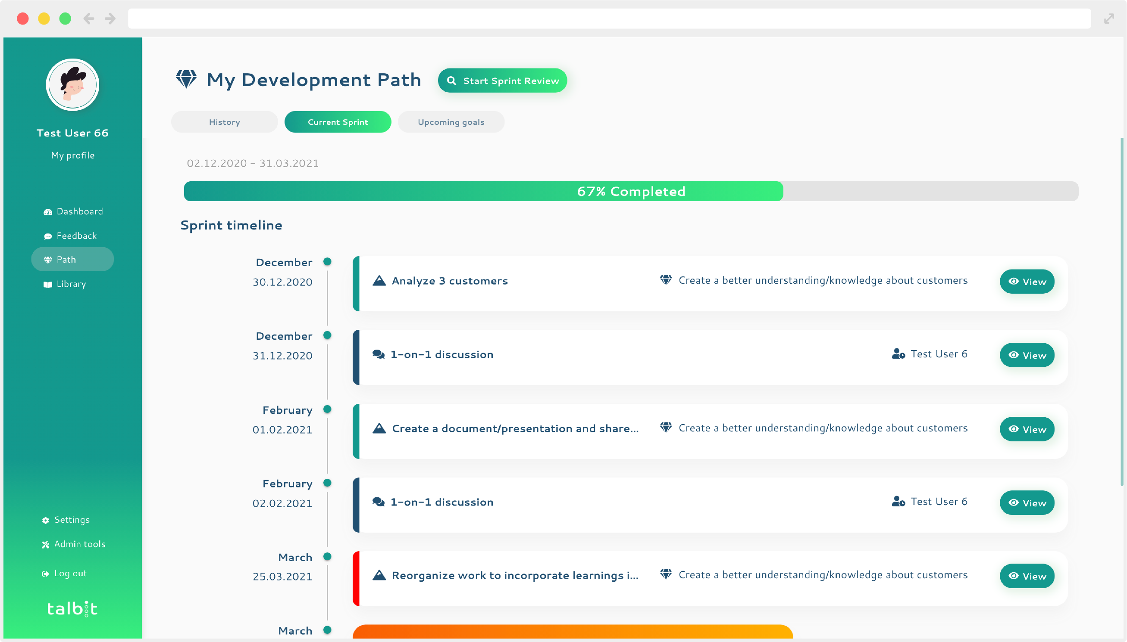The width and height of the screenshot is (1127, 642).
Task: Select the Current Sprint tab
Action: pyautogui.click(x=338, y=122)
